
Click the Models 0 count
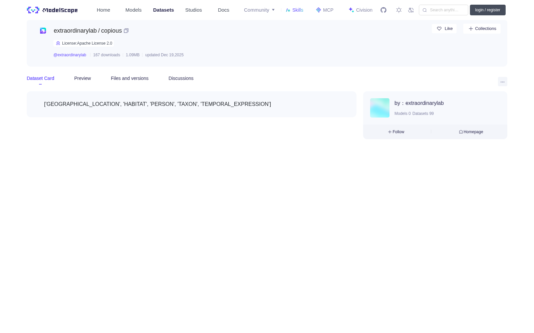(x=403, y=114)
